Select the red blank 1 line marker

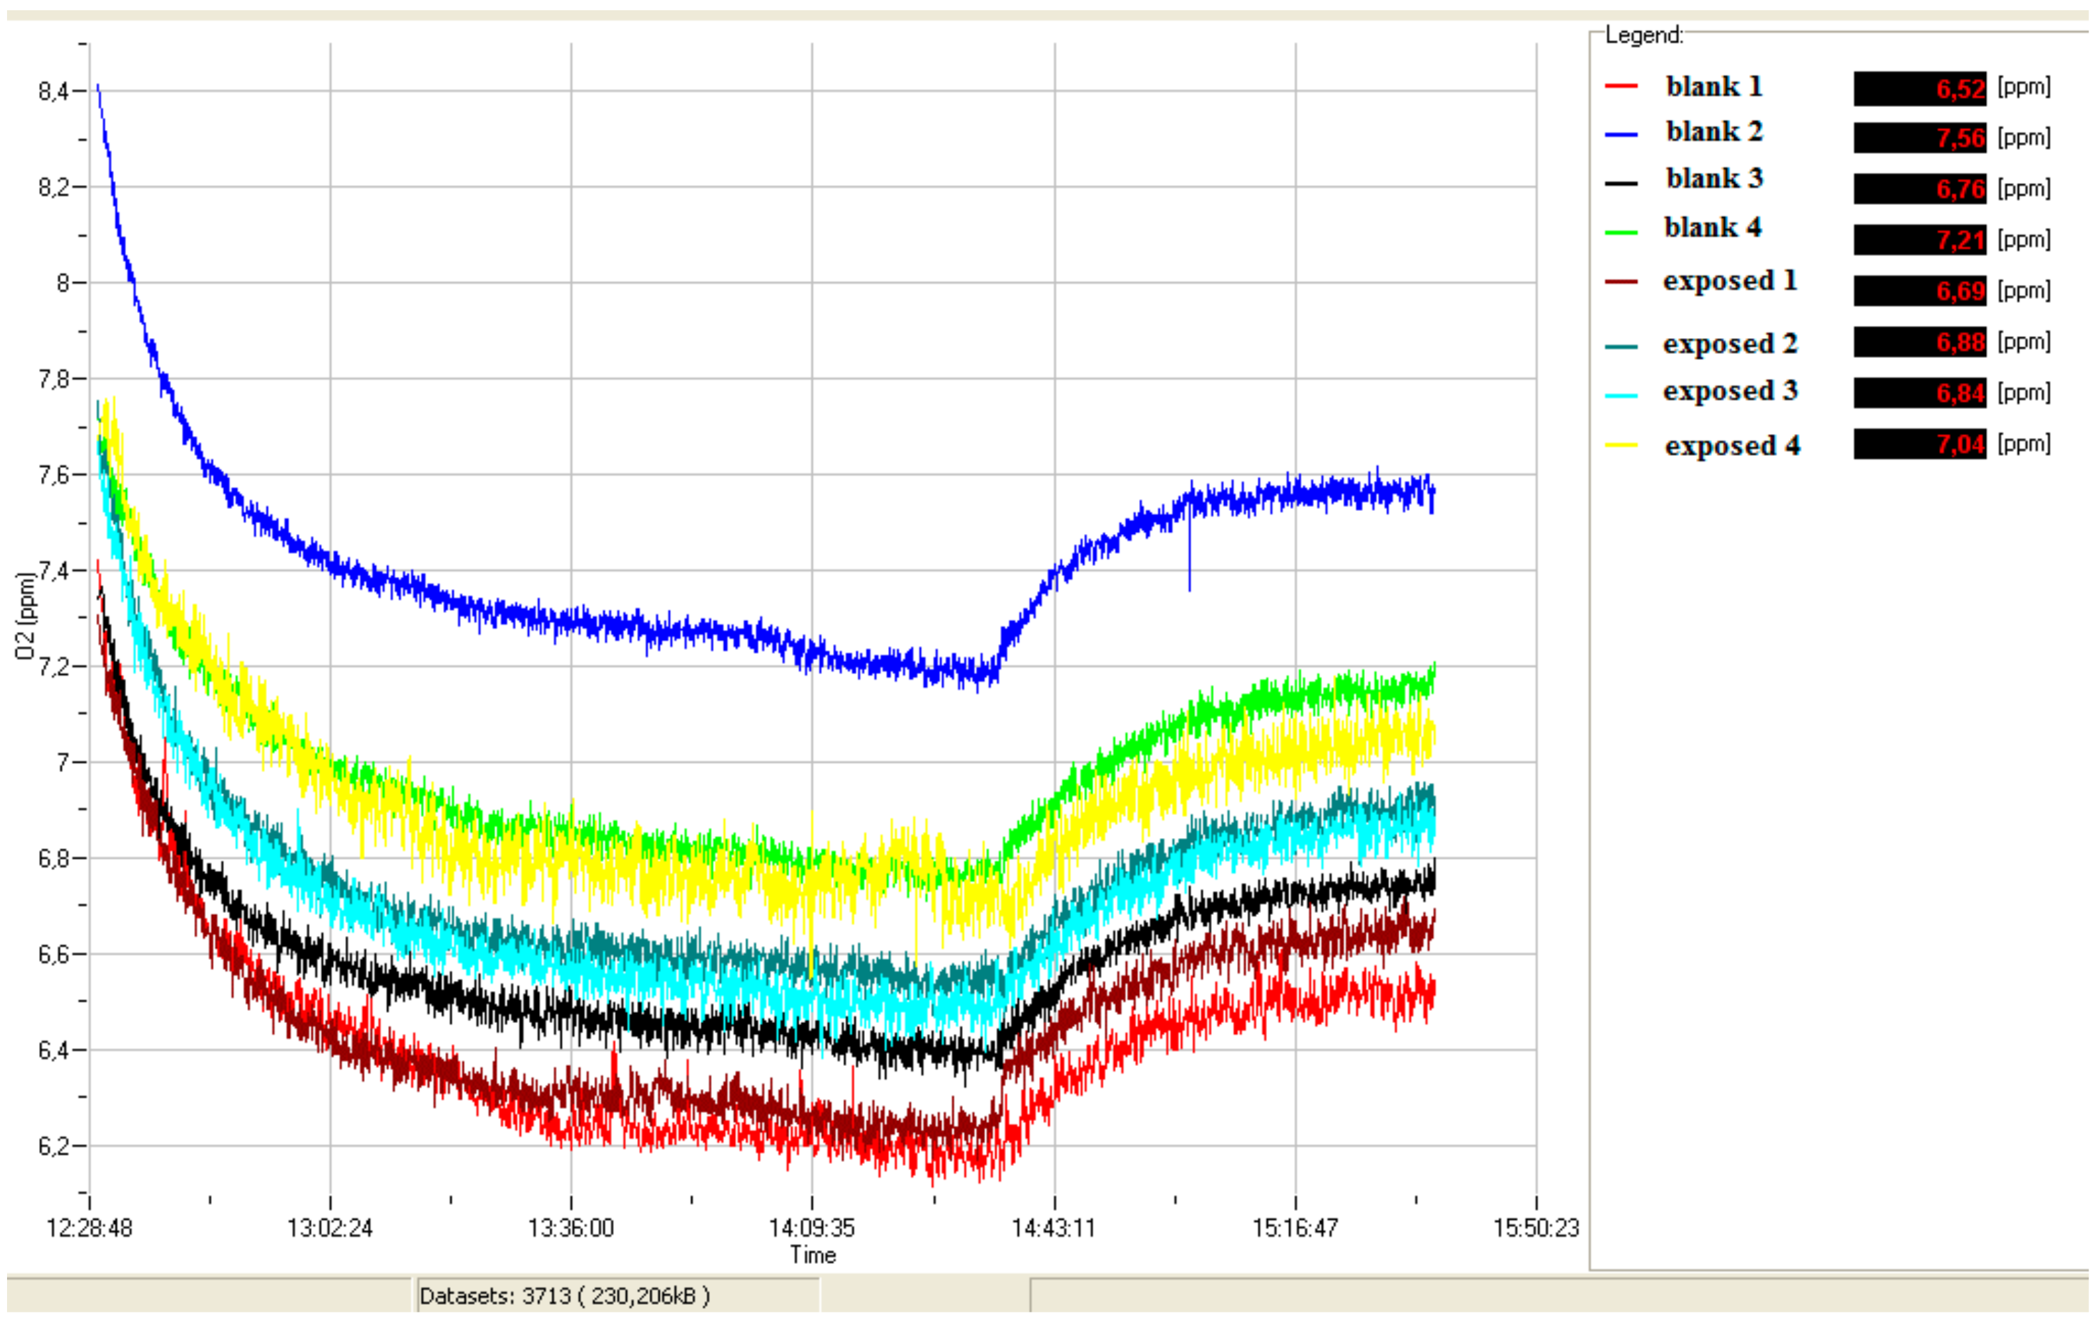click(1624, 86)
